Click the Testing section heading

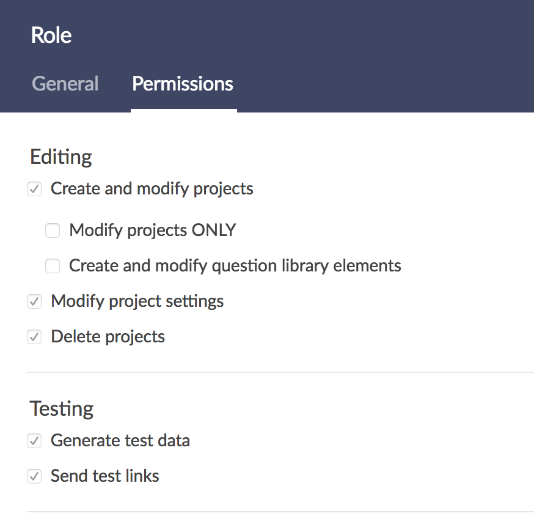62,408
